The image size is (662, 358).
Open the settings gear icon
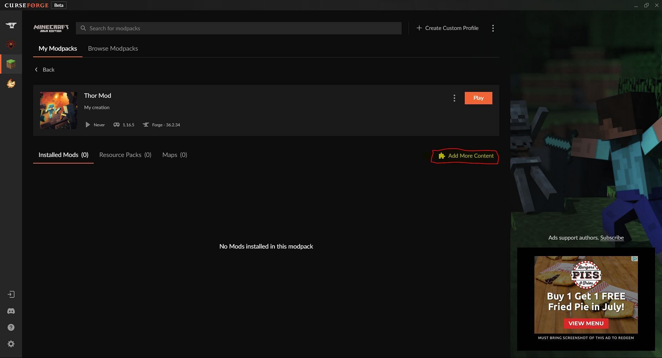[11, 344]
